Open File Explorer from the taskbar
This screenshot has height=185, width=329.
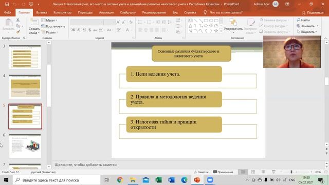[x=133, y=180]
